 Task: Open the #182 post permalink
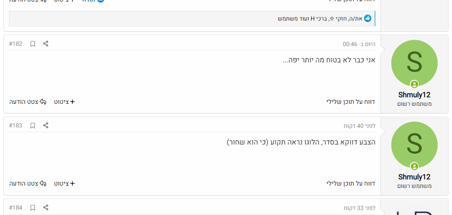16,44
